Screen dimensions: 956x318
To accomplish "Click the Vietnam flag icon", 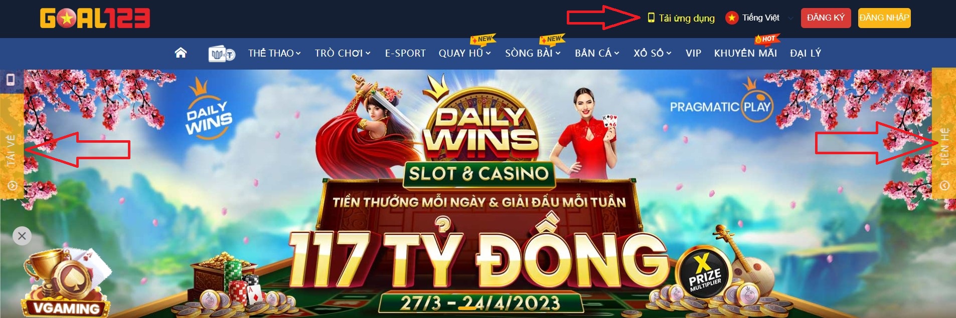I will (732, 18).
